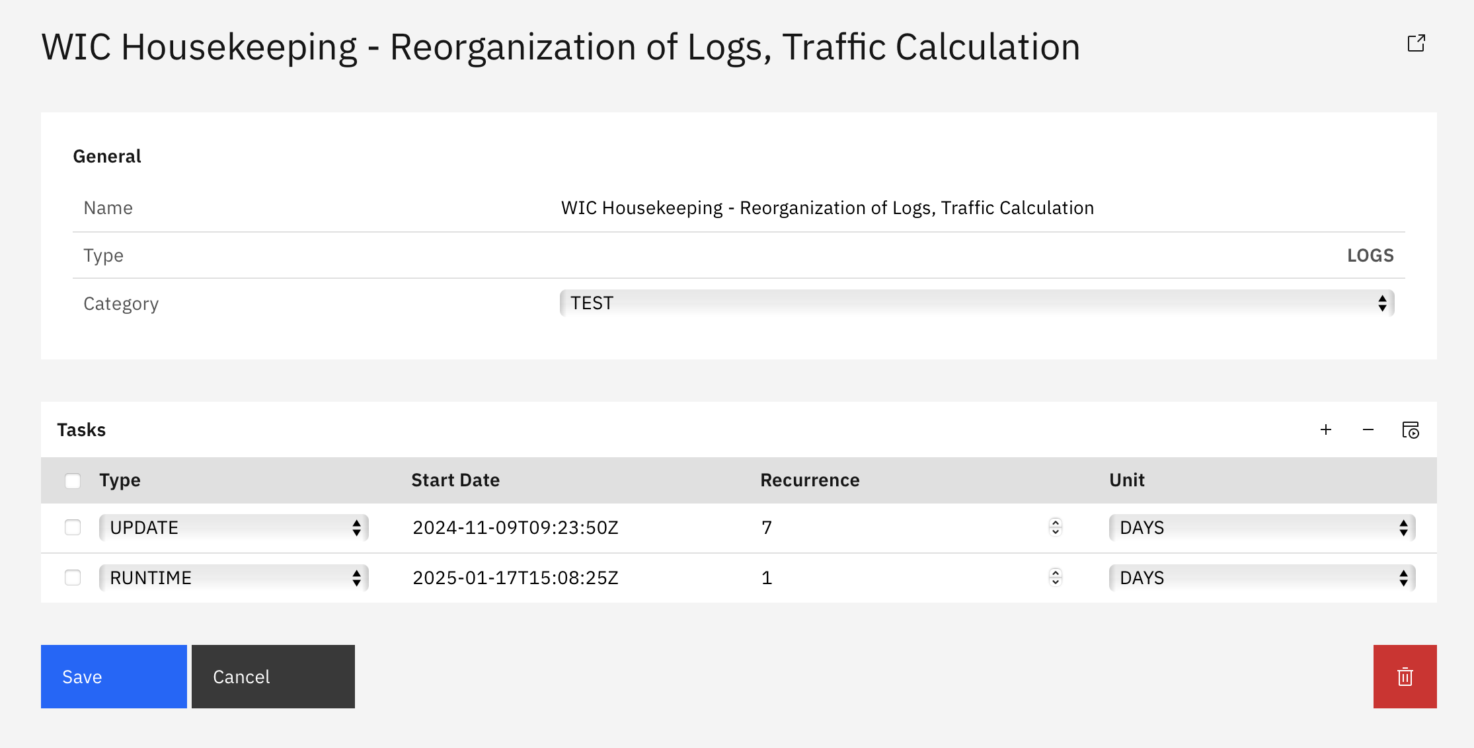Open page in new window icon

tap(1416, 44)
